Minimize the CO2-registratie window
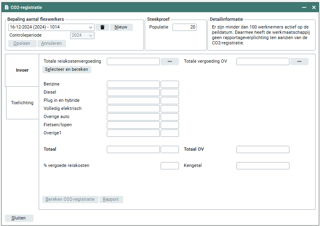Screen dimensions: 320x226 304,7
